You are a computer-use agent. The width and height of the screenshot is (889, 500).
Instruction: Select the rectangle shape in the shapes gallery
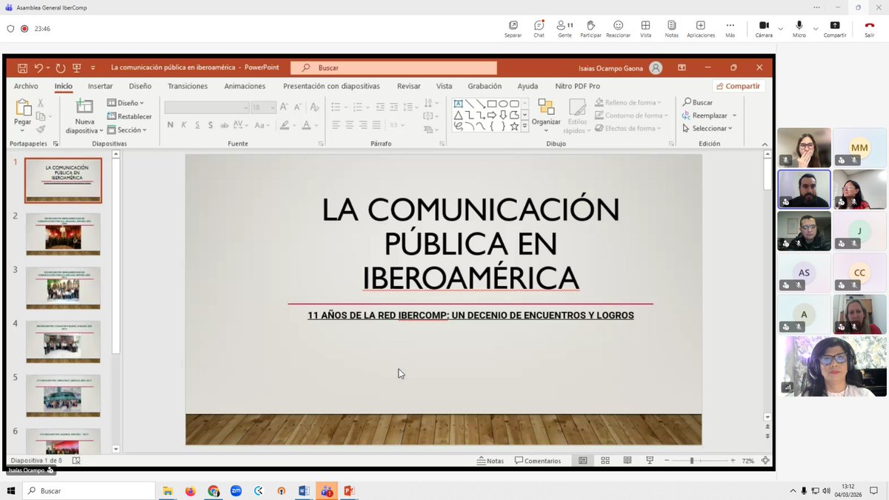click(493, 103)
